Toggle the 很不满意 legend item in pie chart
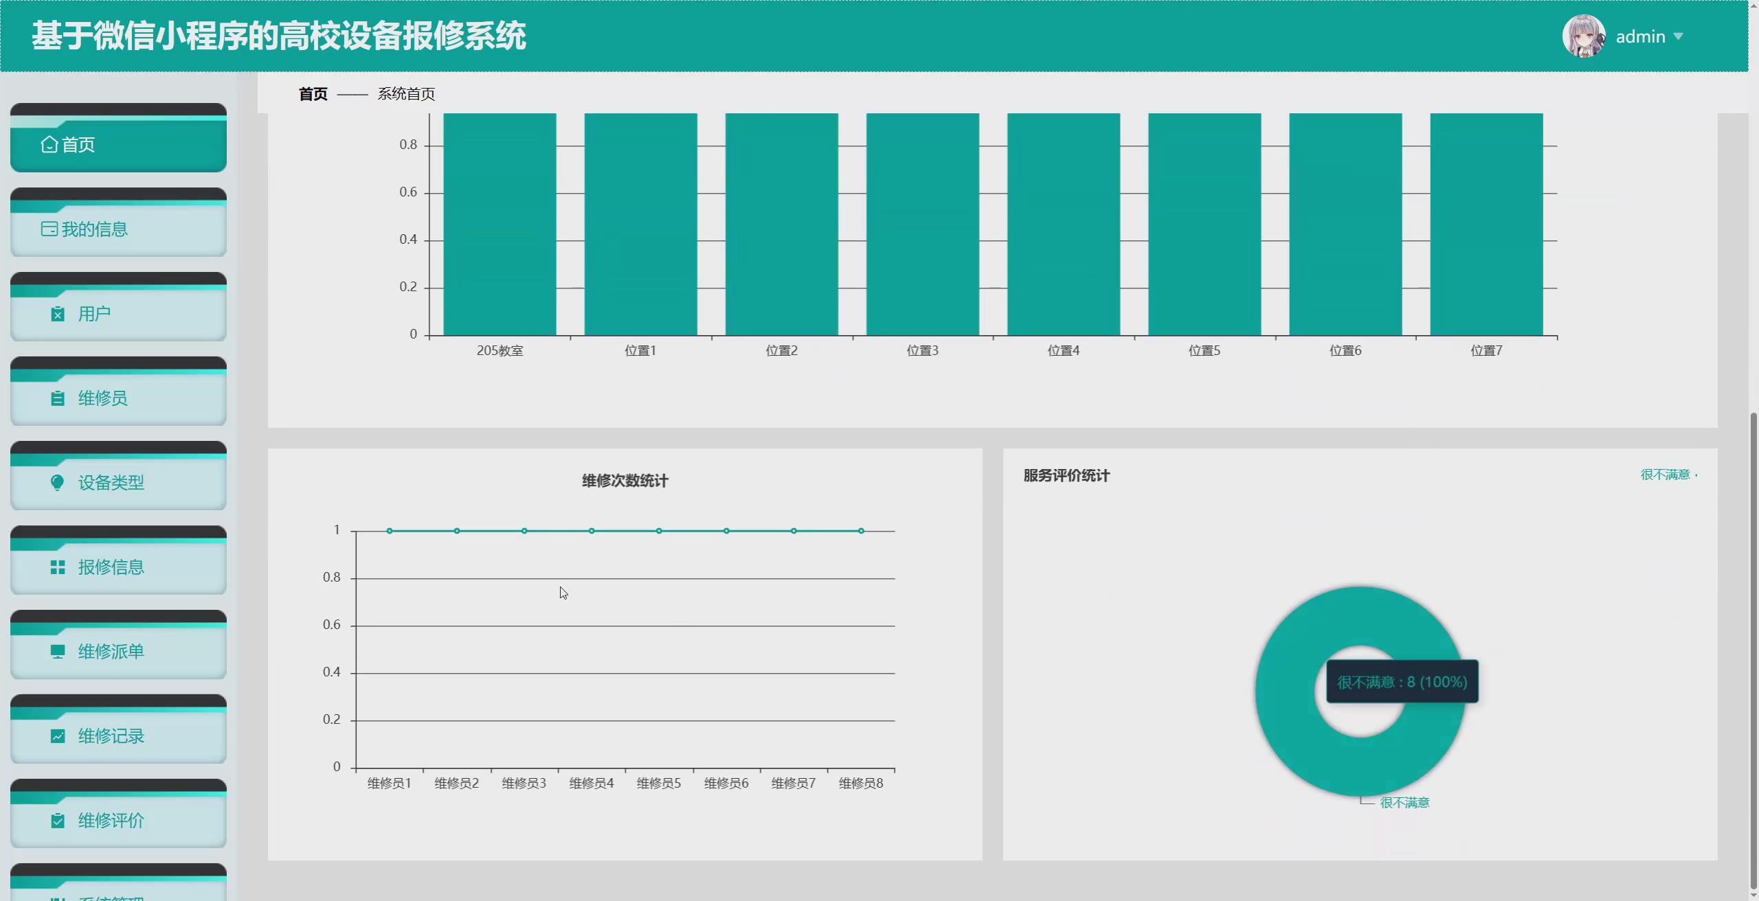 pyautogui.click(x=1664, y=475)
